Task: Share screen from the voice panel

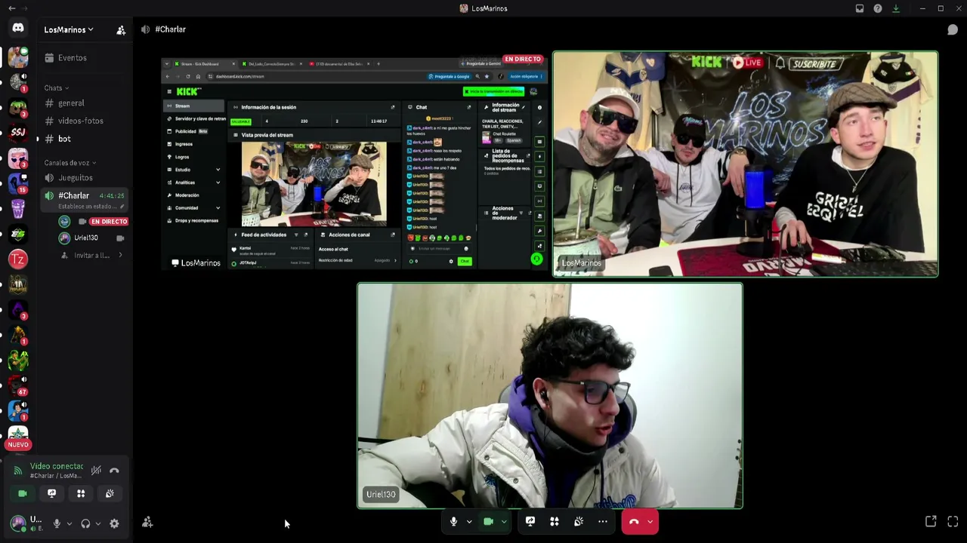Action: (x=51, y=493)
